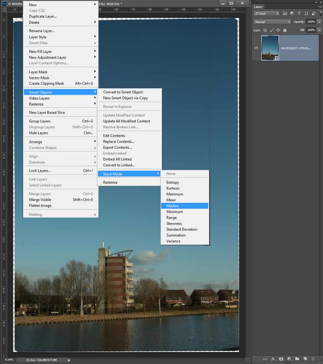Screen dimensions: 323x364
Task: Expand the New Fill Layer submenu
Action: [60, 51]
